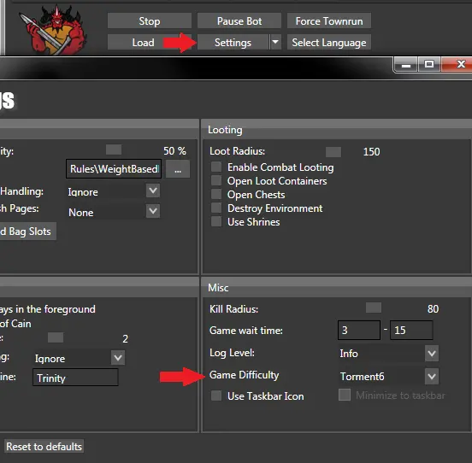Enable Combat Looting checkbox
Image resolution: width=472 pixels, height=463 pixels.
[x=216, y=167]
